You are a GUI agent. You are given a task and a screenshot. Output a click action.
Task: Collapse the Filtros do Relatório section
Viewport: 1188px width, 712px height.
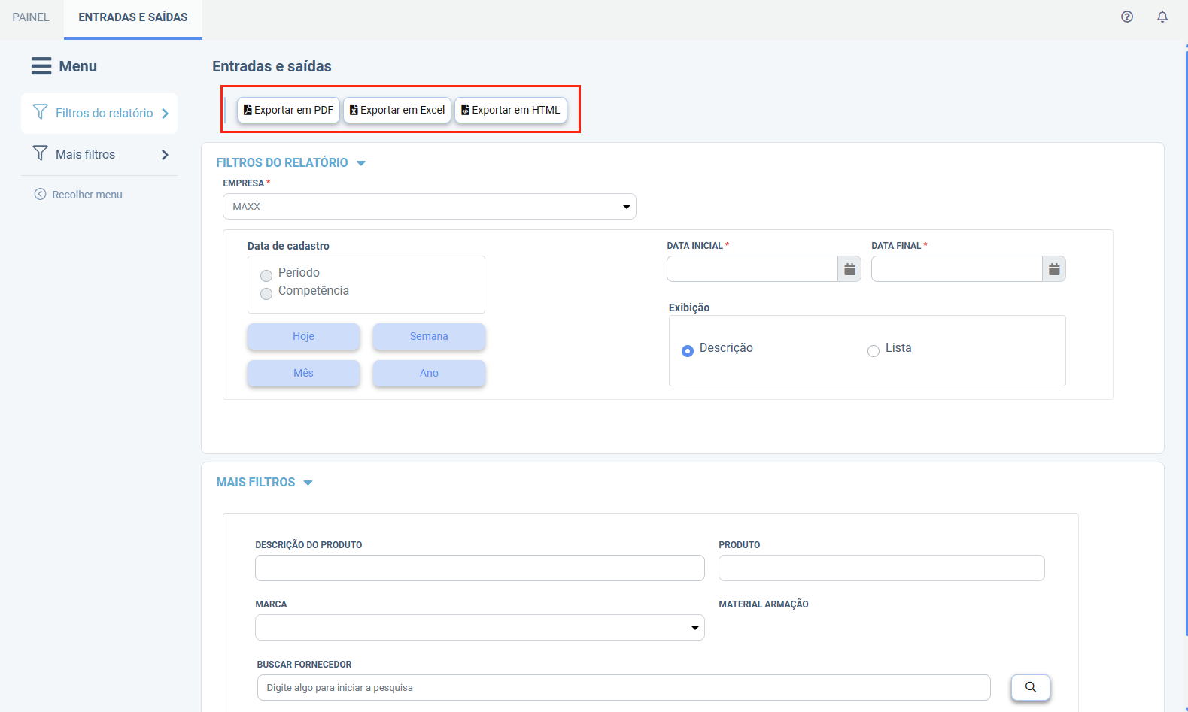[x=361, y=163]
